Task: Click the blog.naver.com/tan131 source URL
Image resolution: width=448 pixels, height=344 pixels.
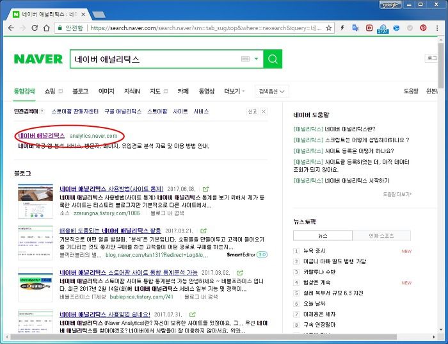Action: pyautogui.click(x=157, y=255)
